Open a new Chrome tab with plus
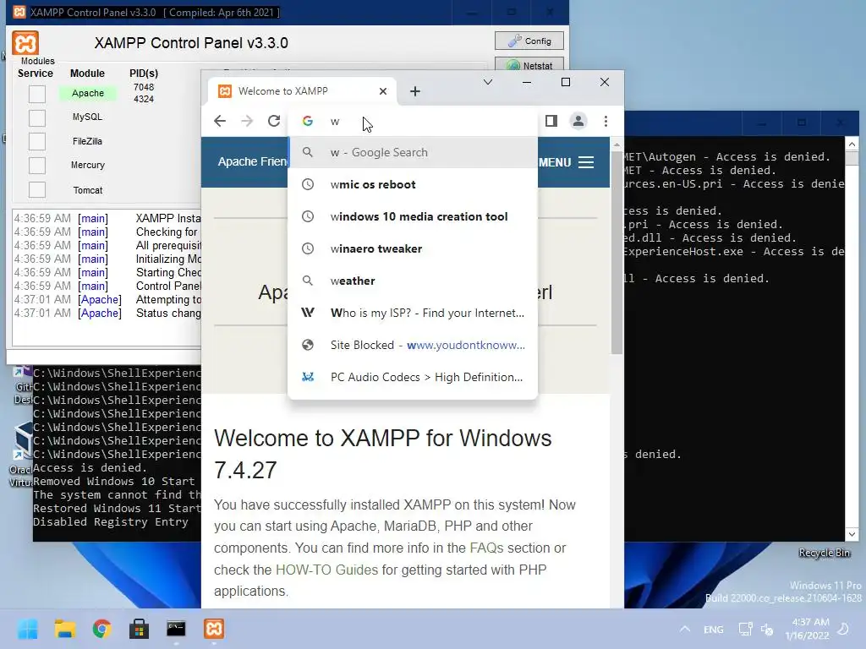 pyautogui.click(x=415, y=91)
